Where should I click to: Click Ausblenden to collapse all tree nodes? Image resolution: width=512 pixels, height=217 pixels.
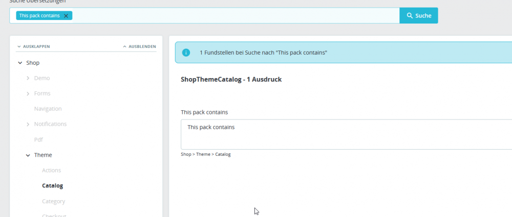point(139,46)
